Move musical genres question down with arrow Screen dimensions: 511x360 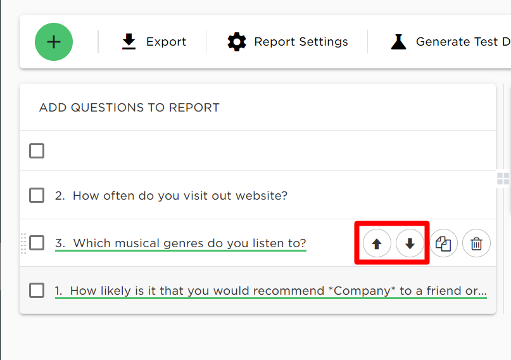coord(410,243)
